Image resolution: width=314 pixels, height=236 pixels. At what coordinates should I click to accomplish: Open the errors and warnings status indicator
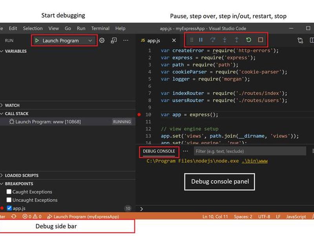(x=32, y=217)
